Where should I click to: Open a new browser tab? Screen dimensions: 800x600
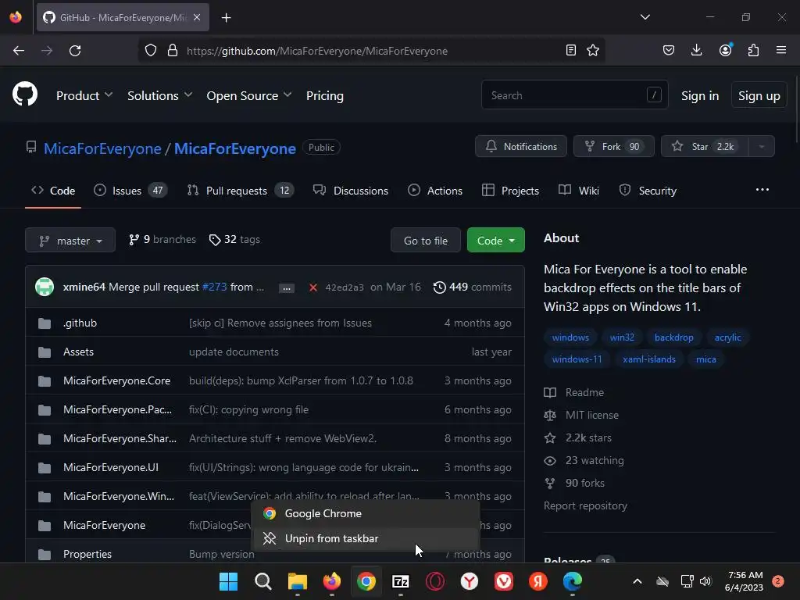[x=226, y=18]
